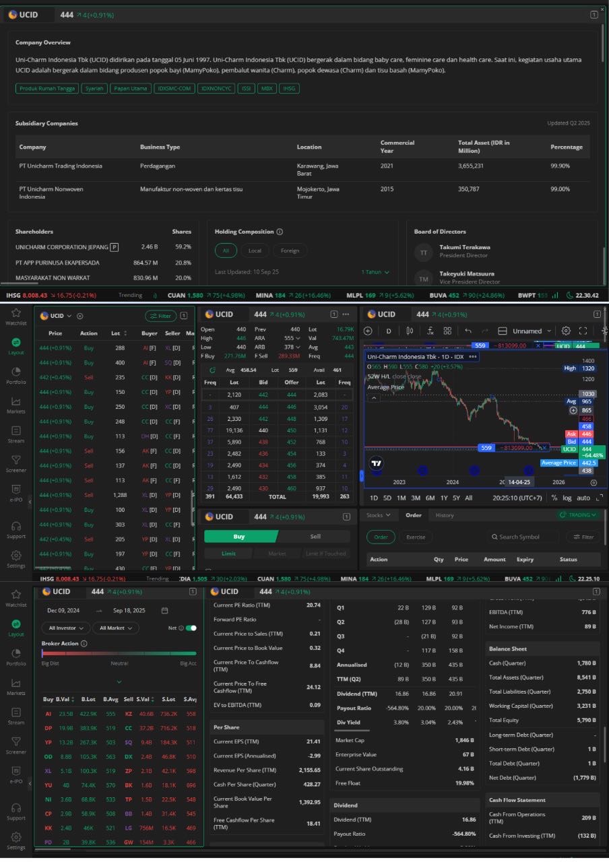Click the IDXNONCYC index tag
Screen dimensions: 609x862
(x=215, y=88)
